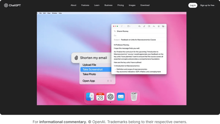Click the markup/annotate icon in Mail toolbar

(149, 26)
